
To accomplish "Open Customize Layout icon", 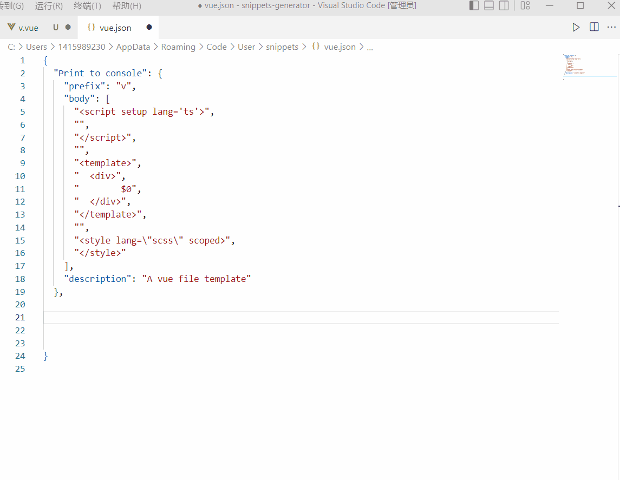I will point(525,5).
